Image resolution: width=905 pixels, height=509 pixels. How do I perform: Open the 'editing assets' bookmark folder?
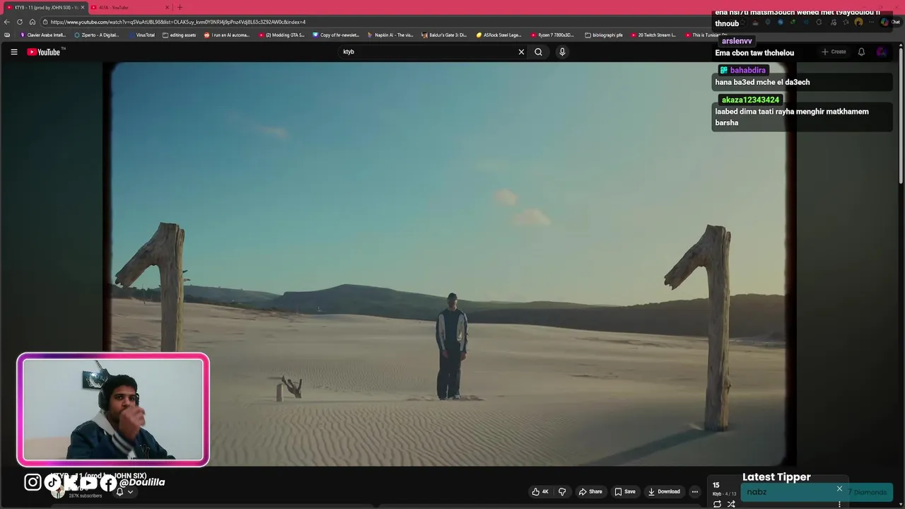[179, 35]
